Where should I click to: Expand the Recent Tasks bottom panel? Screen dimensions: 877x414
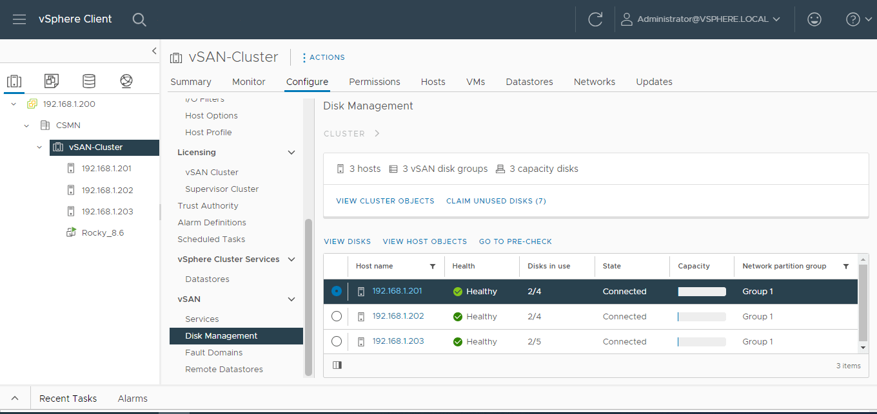pos(15,399)
